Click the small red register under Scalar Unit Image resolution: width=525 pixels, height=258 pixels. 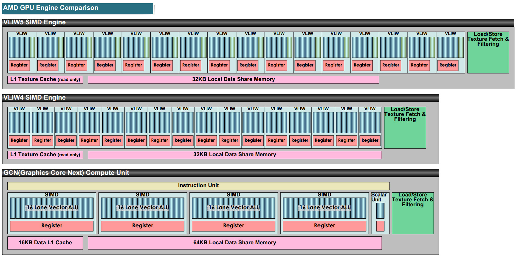pos(380,226)
